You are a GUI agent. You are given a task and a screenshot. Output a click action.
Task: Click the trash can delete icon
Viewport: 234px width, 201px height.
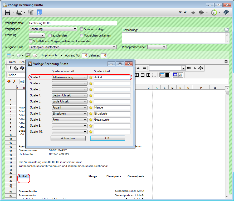coord(31,12)
